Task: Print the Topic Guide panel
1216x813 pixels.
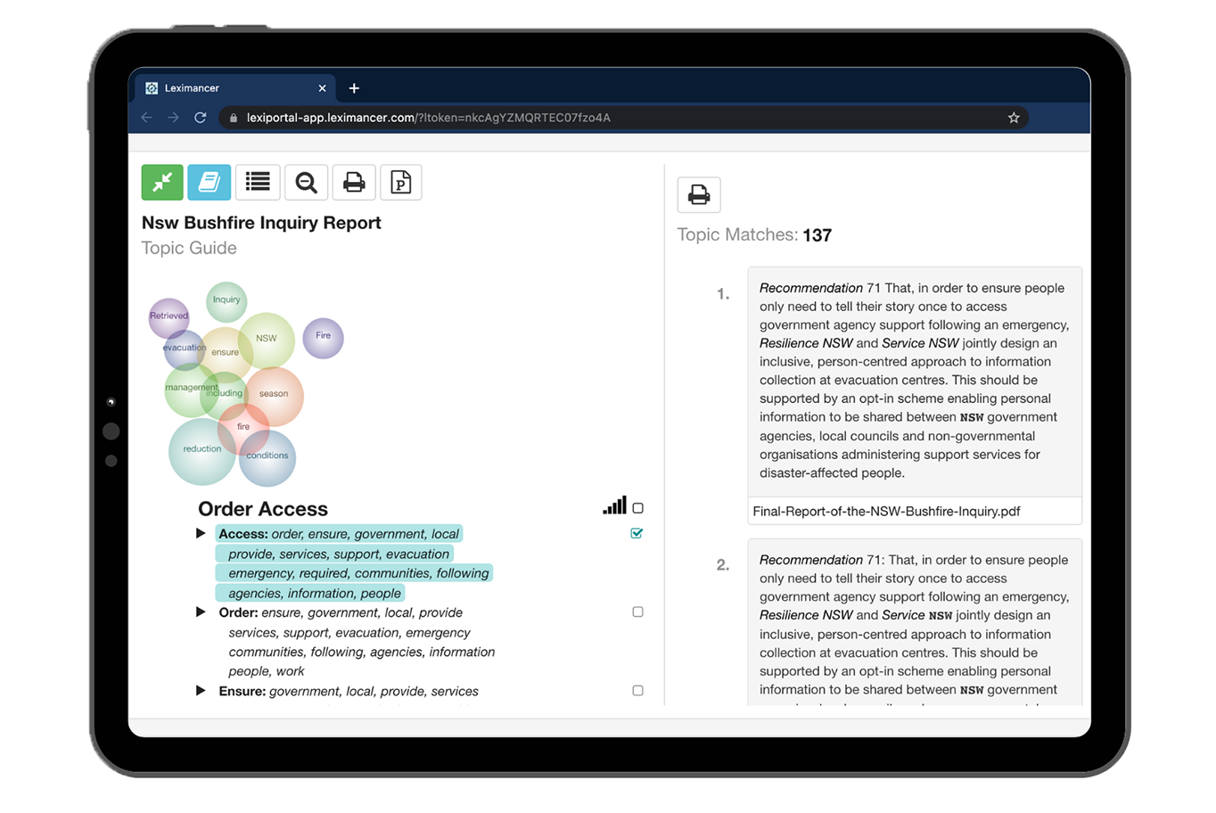Action: 354,183
